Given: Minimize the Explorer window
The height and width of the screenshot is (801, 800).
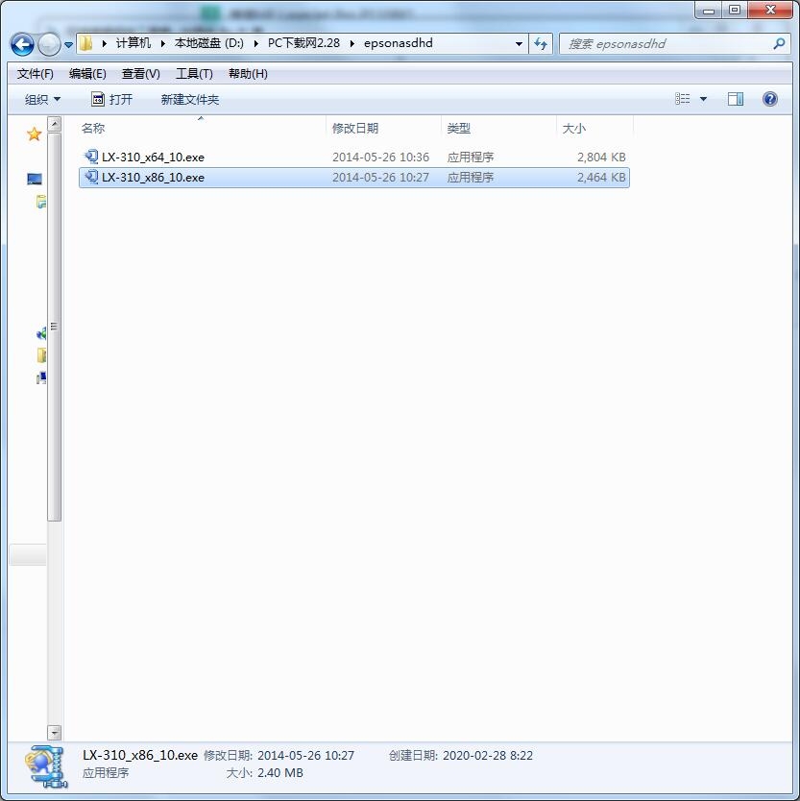Looking at the screenshot, I should [708, 11].
